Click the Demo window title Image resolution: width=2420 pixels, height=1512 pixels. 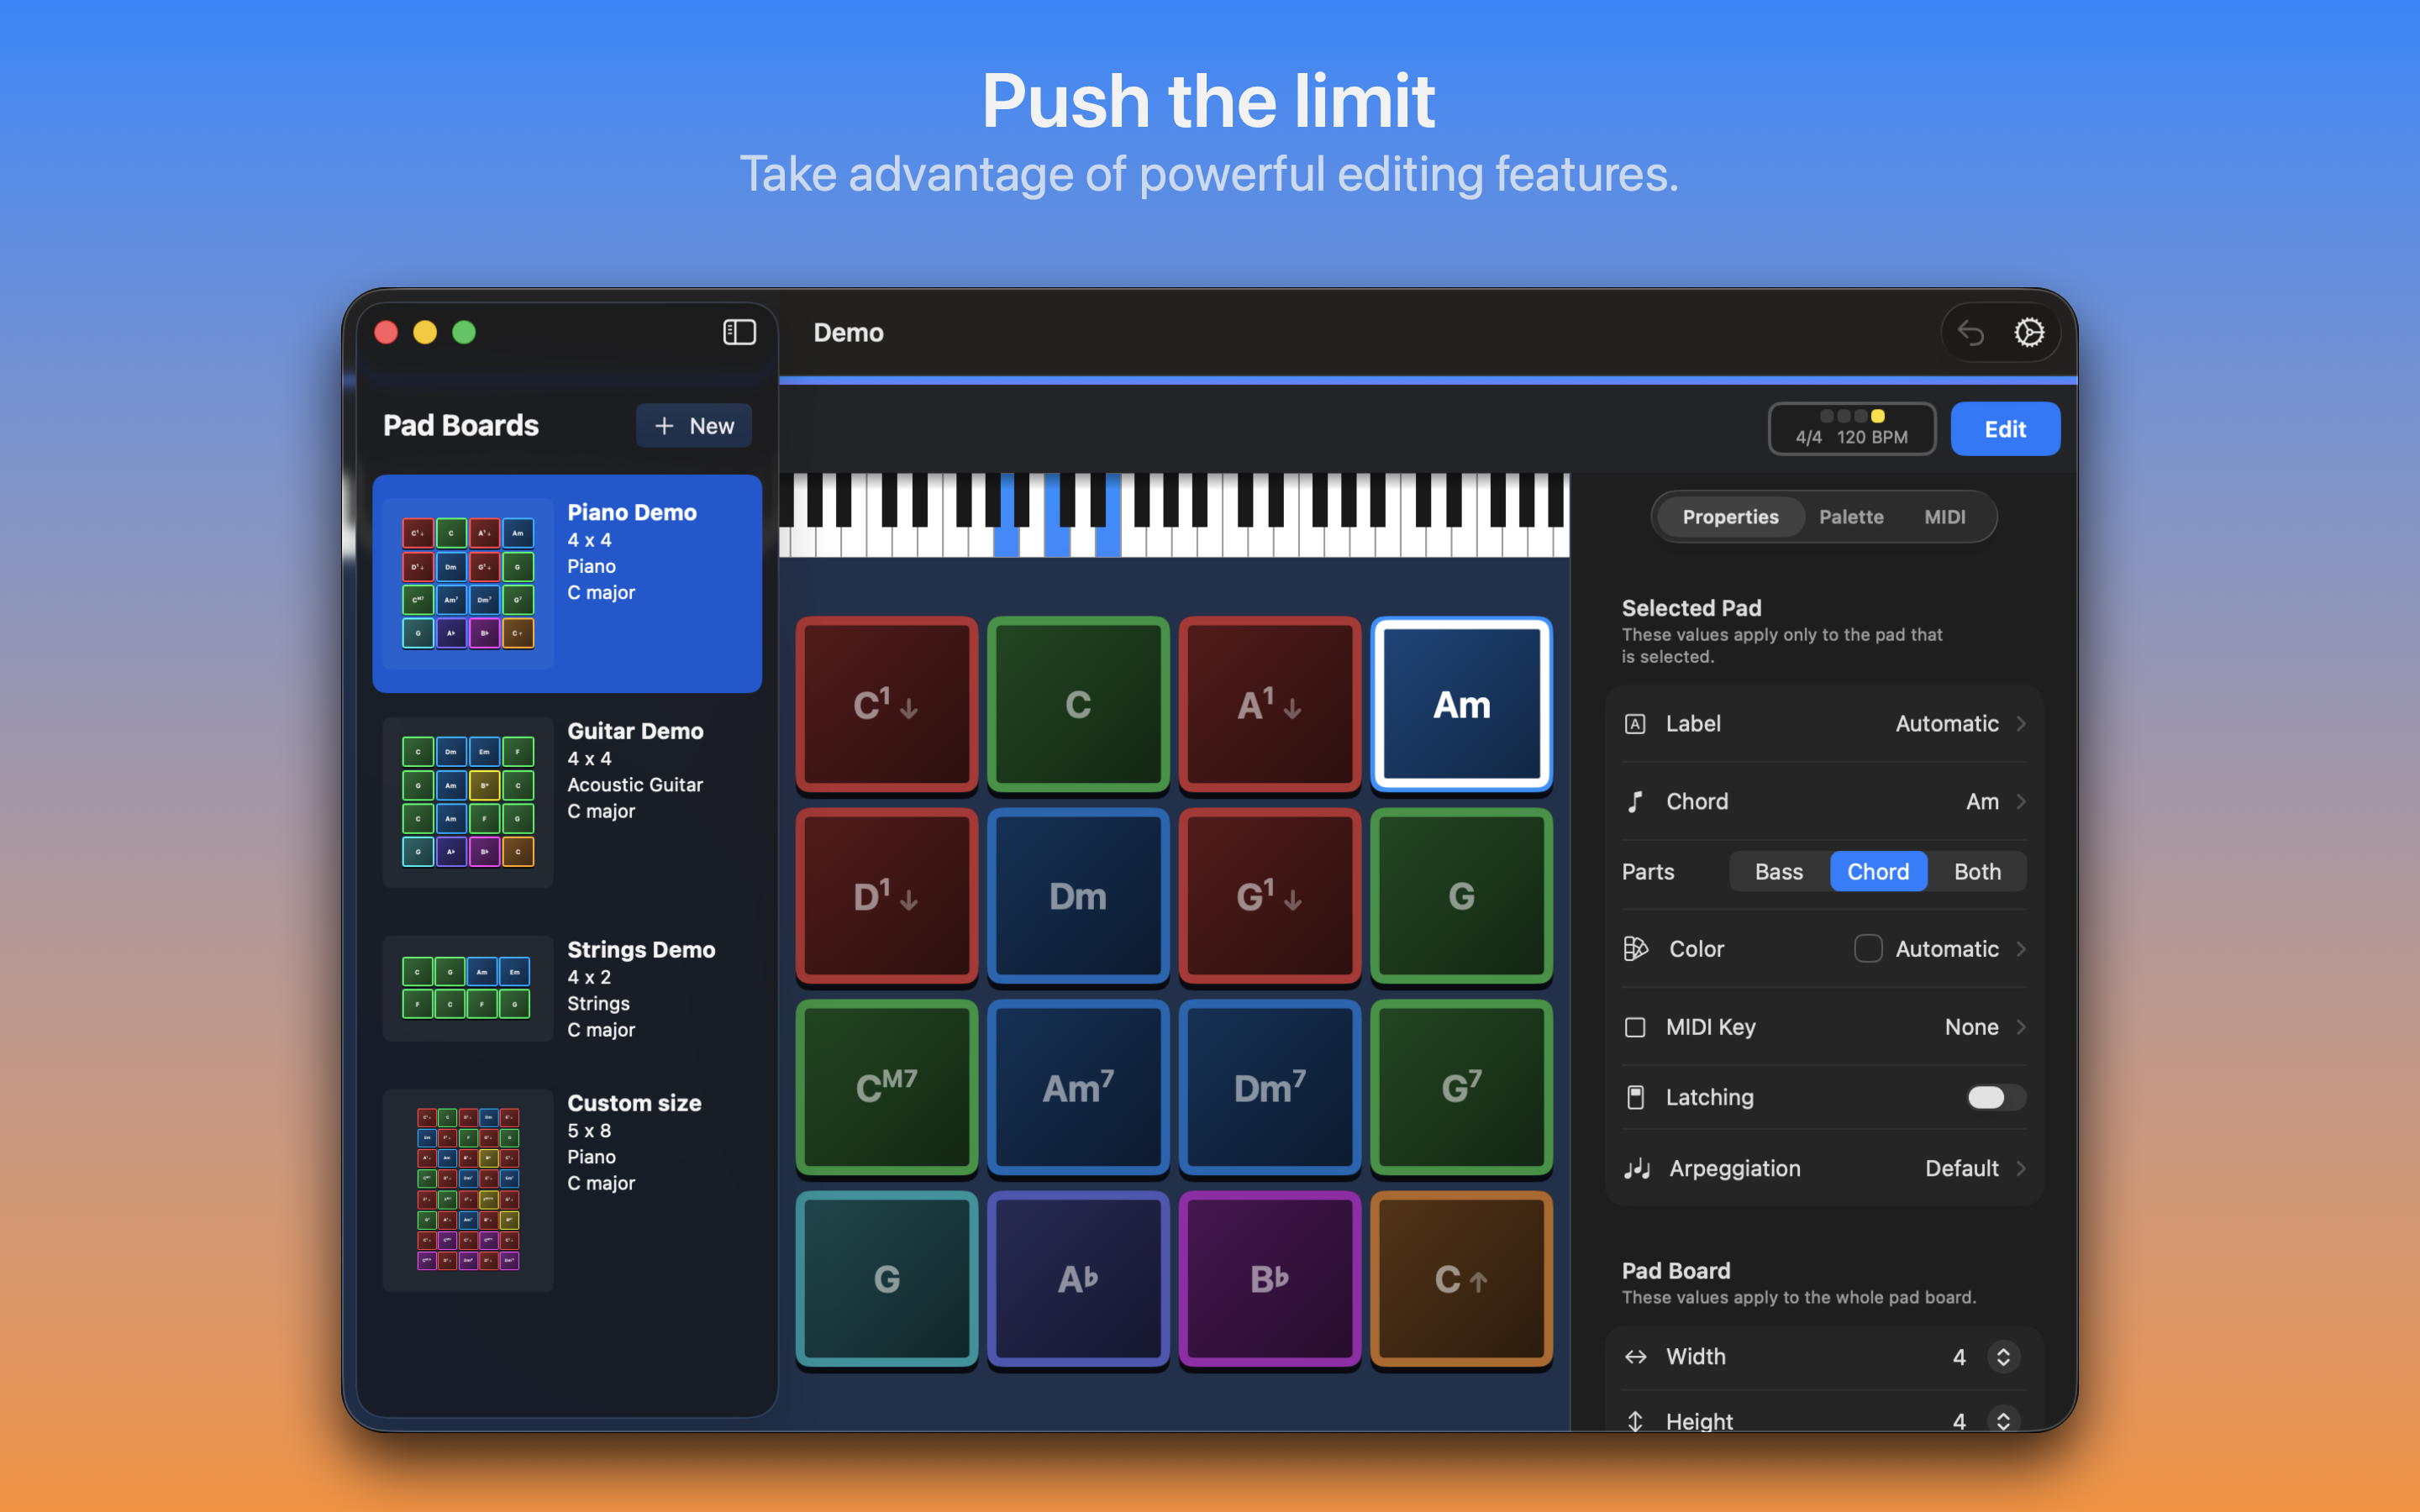[x=848, y=332]
